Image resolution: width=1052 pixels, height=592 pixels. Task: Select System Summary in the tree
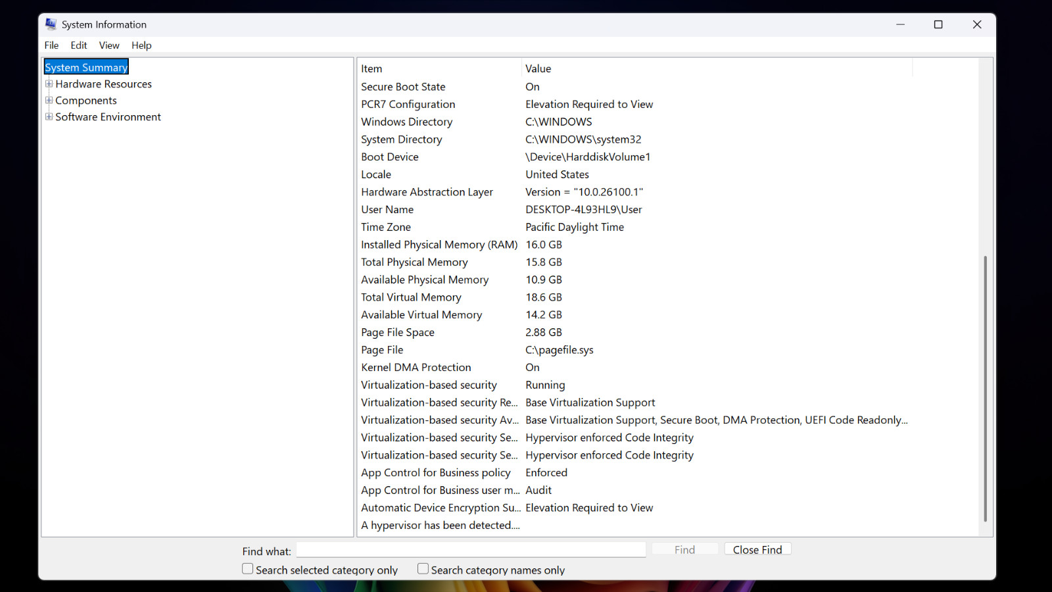86,68
